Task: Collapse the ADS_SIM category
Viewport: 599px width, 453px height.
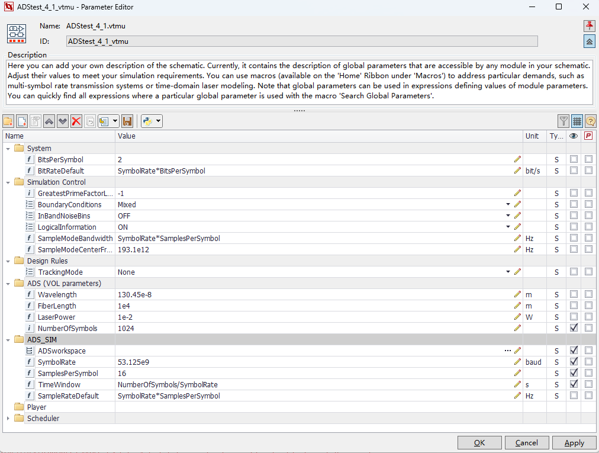Action: [x=8, y=340]
